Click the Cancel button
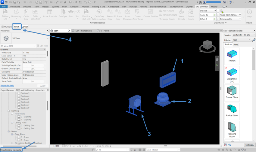 [25, 27]
